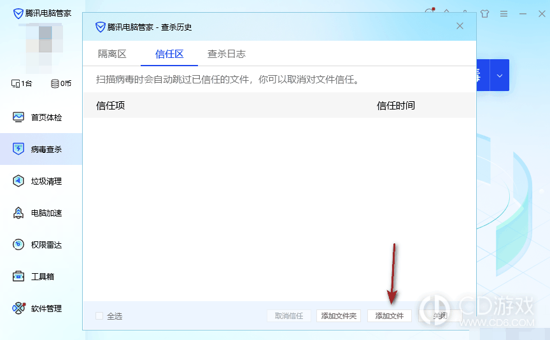The width and height of the screenshot is (550, 340).
Task: Close the 查杀历史 dialog with X
Action: 460,26
